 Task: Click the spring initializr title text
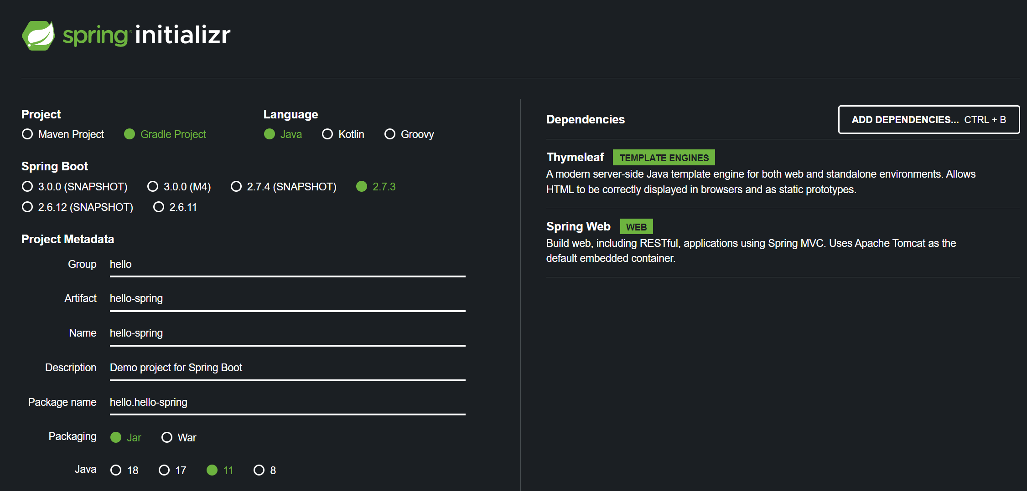tap(146, 36)
